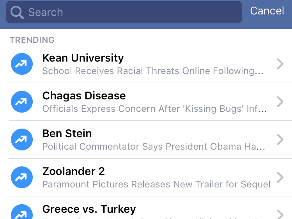
Task: Open the Greece vs. Turkey topic
Action: click(x=89, y=209)
